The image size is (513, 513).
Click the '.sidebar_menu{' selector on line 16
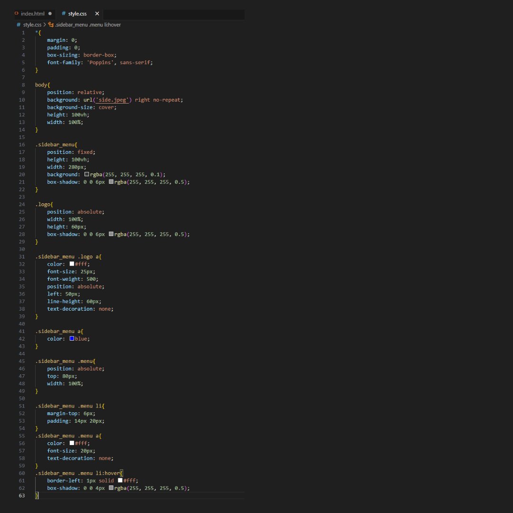56,144
